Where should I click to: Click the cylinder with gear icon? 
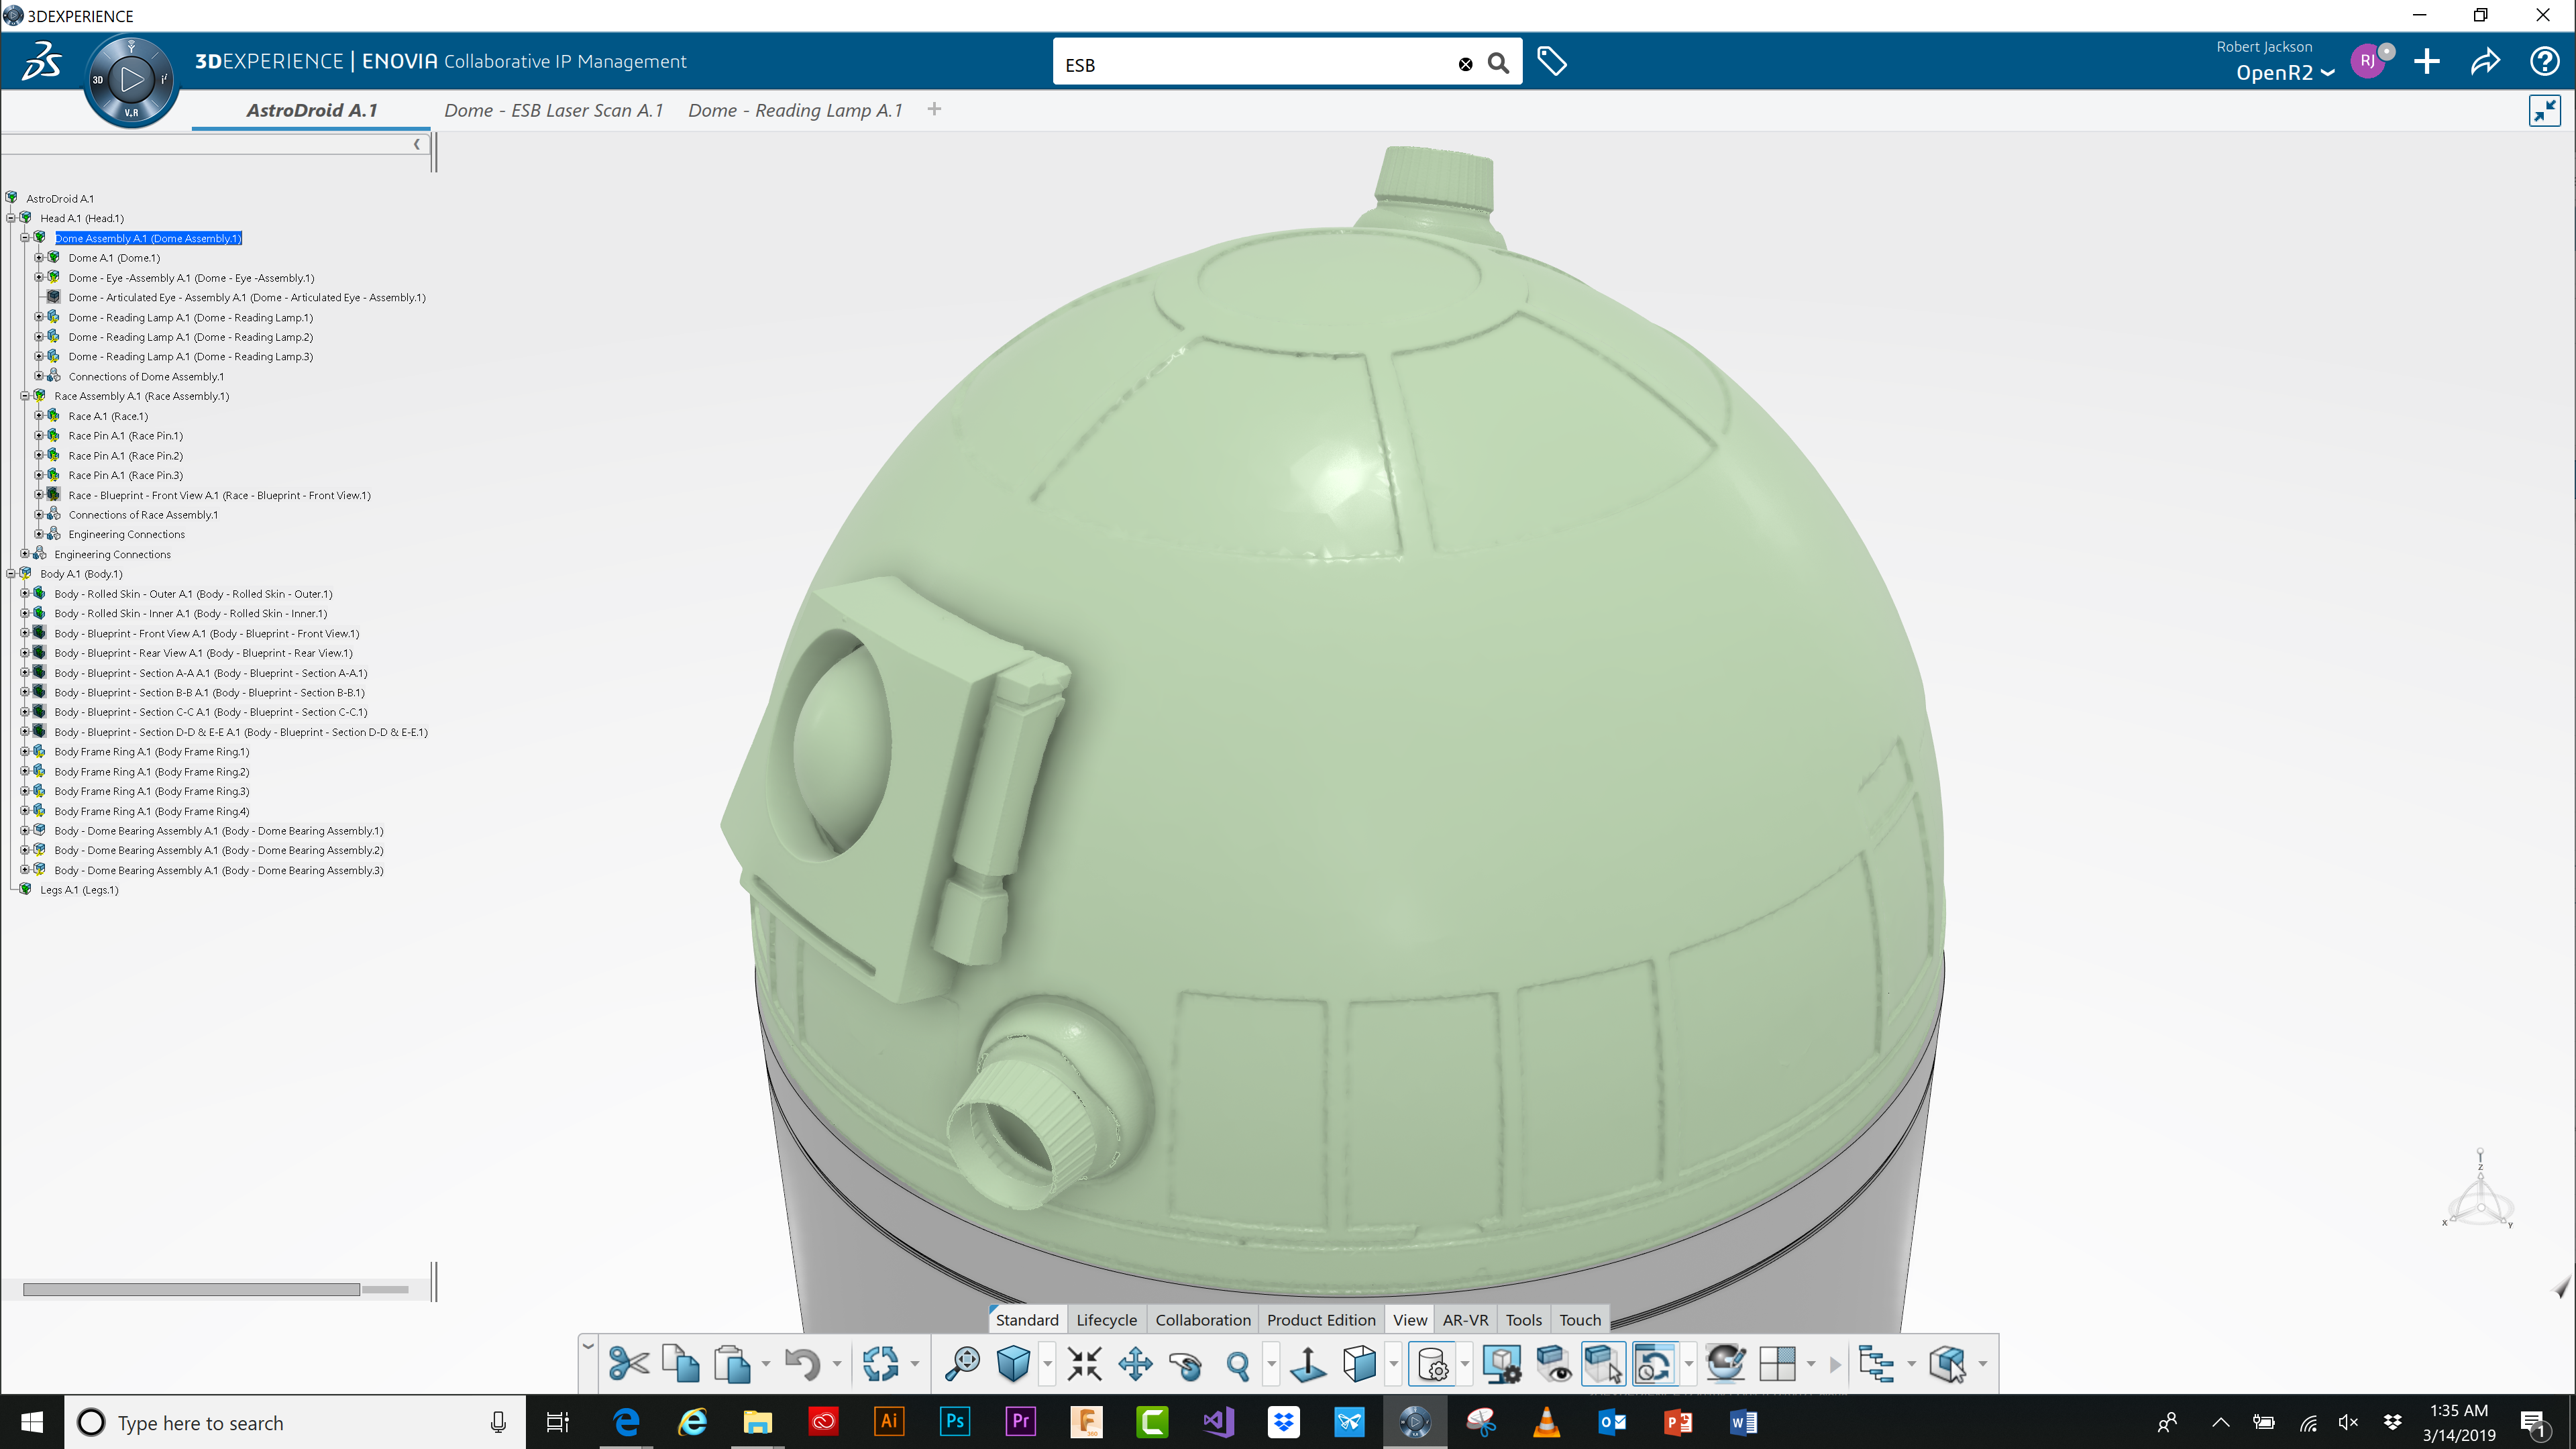tap(1432, 1364)
